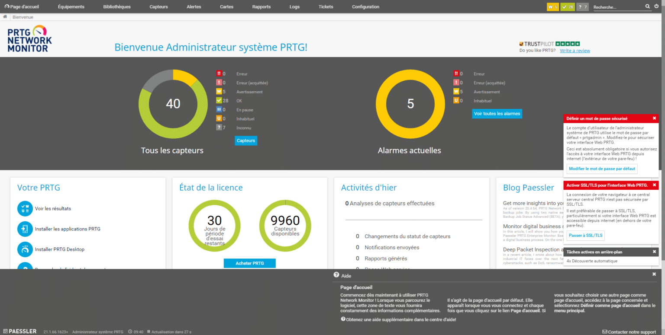Image resolution: width=665 pixels, height=335 pixels.
Task: Open the Bibliothèques menu
Action: (117, 6)
